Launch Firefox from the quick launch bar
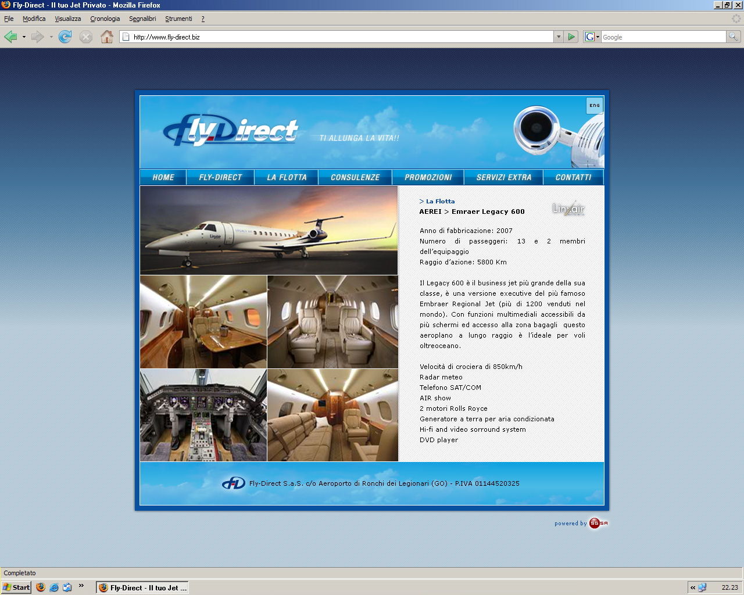The image size is (744, 595). (x=41, y=587)
